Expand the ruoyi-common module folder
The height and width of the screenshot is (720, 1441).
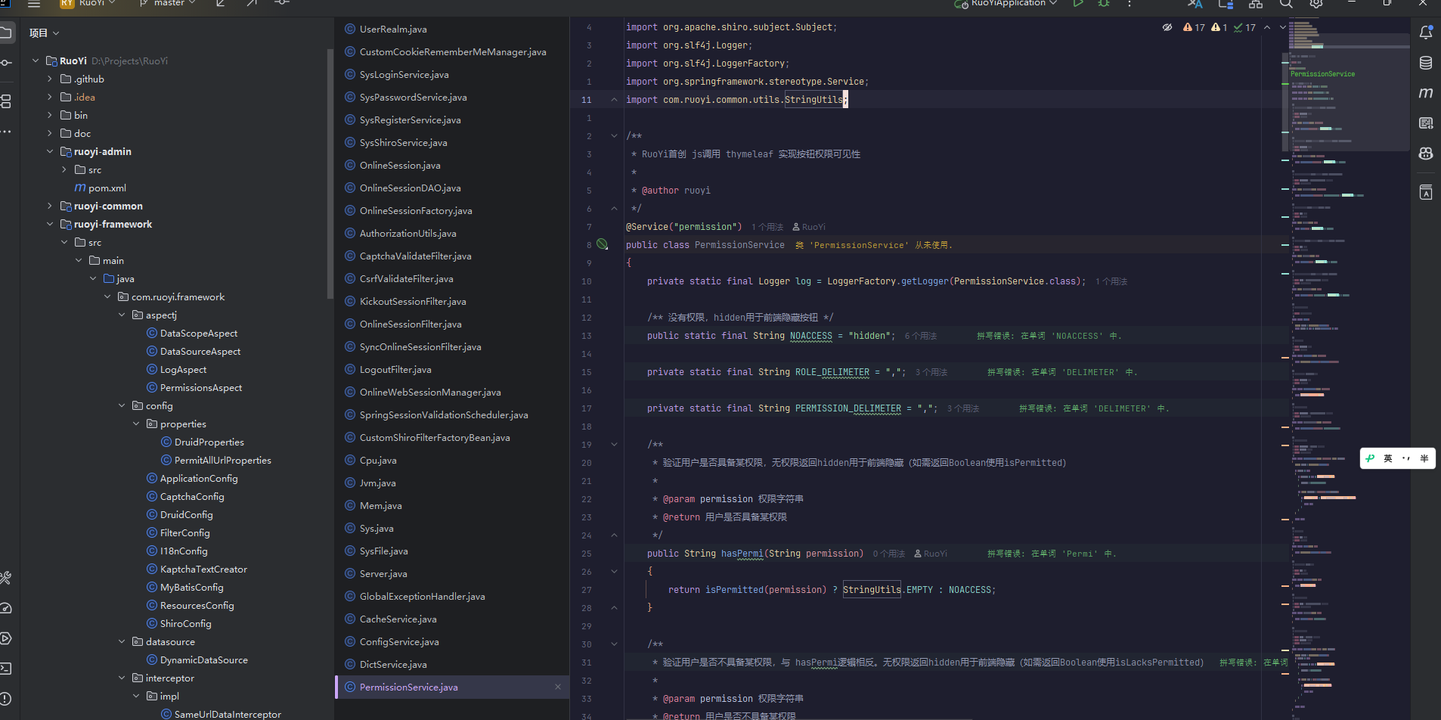tap(50, 206)
